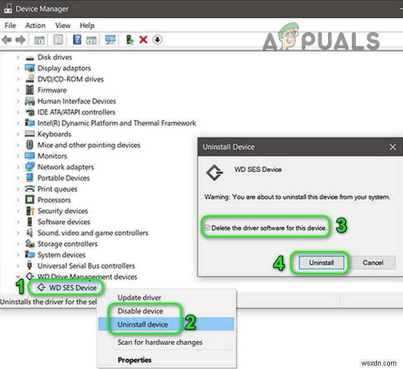Click the Disk drives category icon

30,57
